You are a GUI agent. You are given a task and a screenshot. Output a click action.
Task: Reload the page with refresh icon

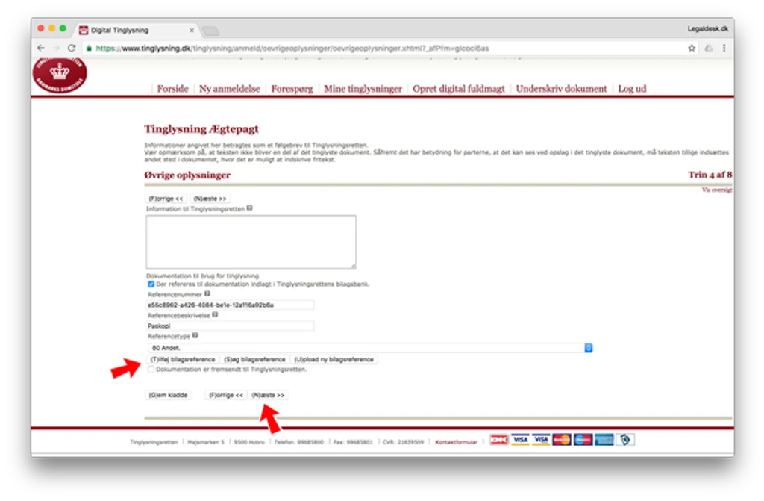pyautogui.click(x=72, y=48)
